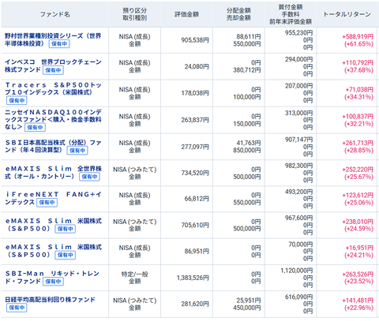Click 保有中 badge for 全世界株式 オール・カントリー
This screenshot has width=379, height=321.
coord(89,177)
